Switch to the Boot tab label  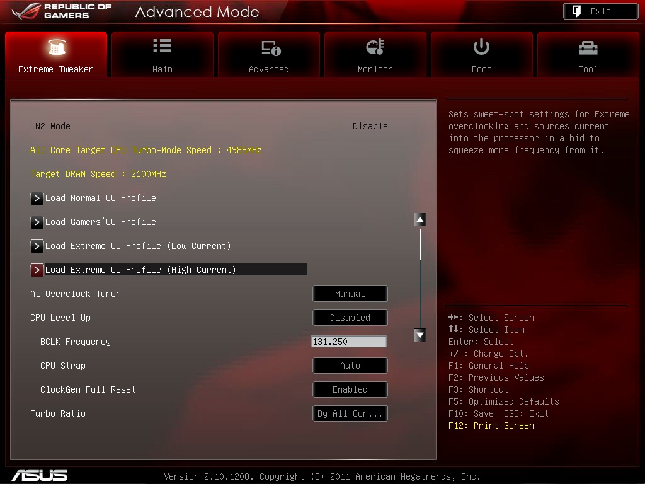[481, 69]
